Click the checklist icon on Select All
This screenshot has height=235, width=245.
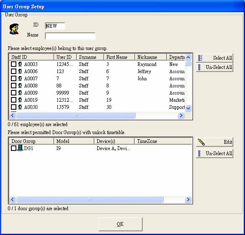point(200,58)
